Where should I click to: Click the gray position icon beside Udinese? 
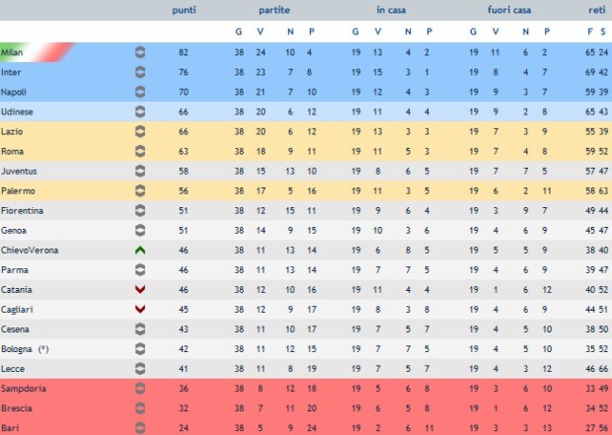tap(140, 111)
